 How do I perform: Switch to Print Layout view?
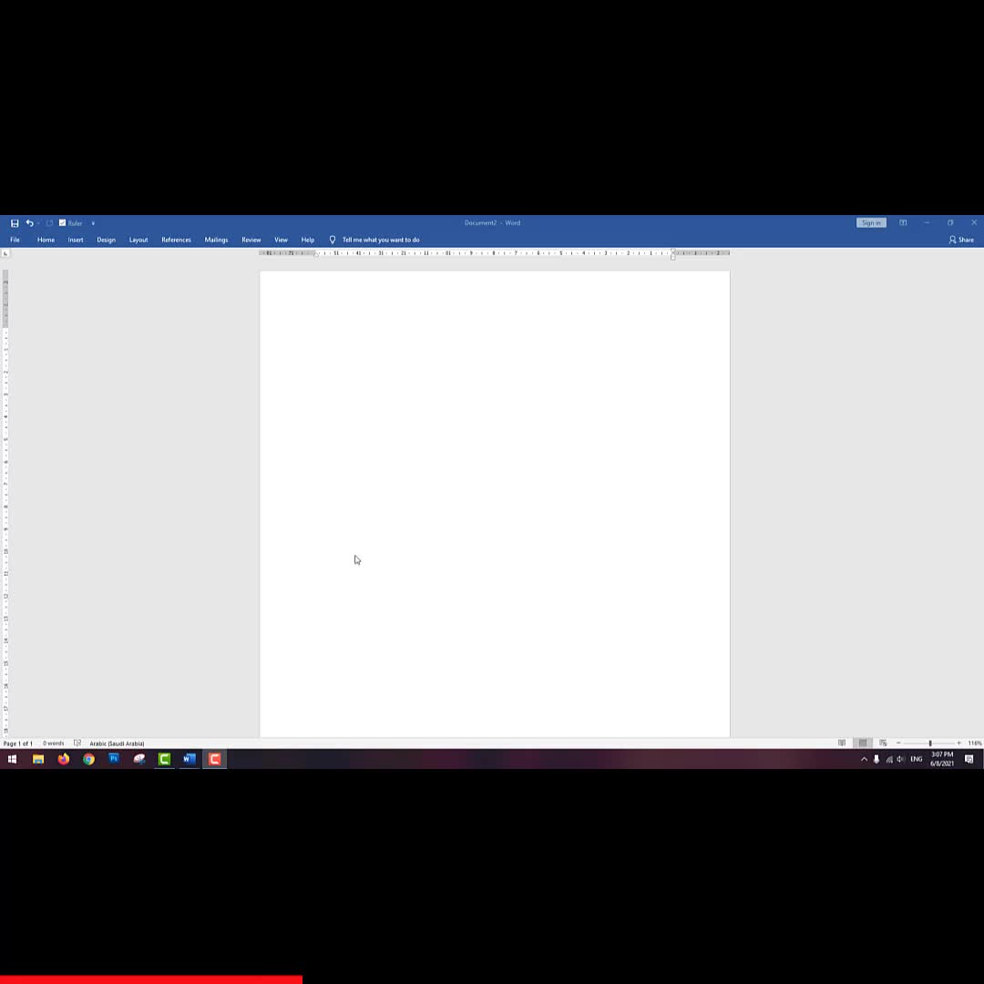(x=863, y=743)
